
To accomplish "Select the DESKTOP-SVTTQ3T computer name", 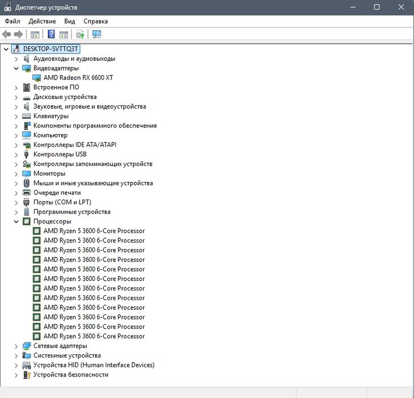I will [51, 49].
